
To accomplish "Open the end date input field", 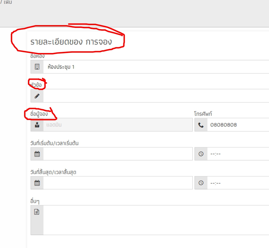I will click(x=118, y=183).
